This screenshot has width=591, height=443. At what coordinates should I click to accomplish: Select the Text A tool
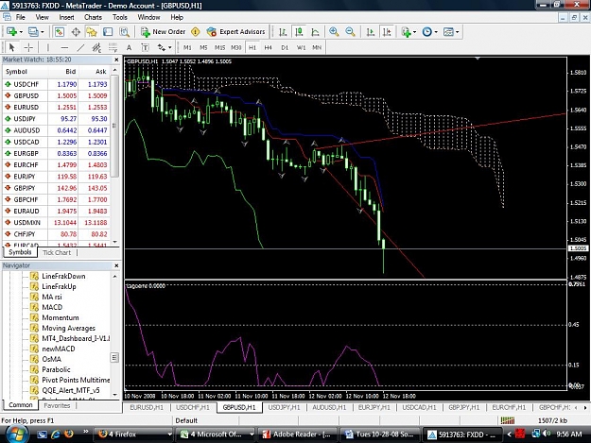point(129,47)
